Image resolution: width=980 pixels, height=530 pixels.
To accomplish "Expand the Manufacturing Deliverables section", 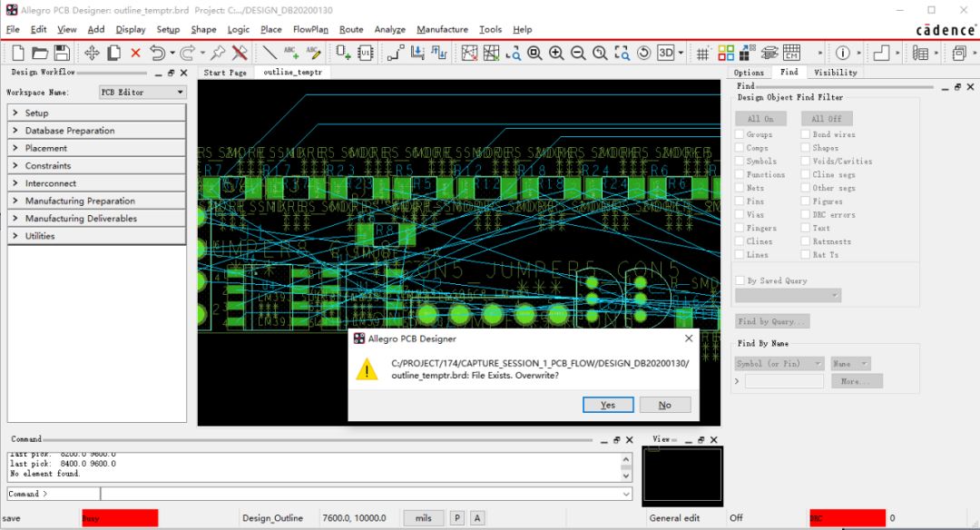I will point(97,218).
